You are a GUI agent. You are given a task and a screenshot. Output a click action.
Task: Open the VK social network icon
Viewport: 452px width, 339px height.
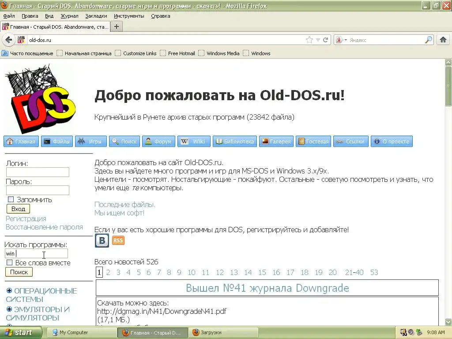pyautogui.click(x=102, y=241)
